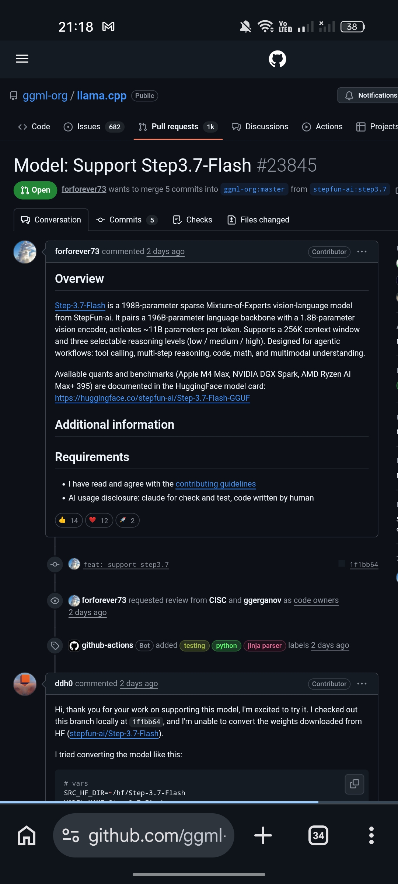Open forforever73 username on first comment header

[x=77, y=252]
